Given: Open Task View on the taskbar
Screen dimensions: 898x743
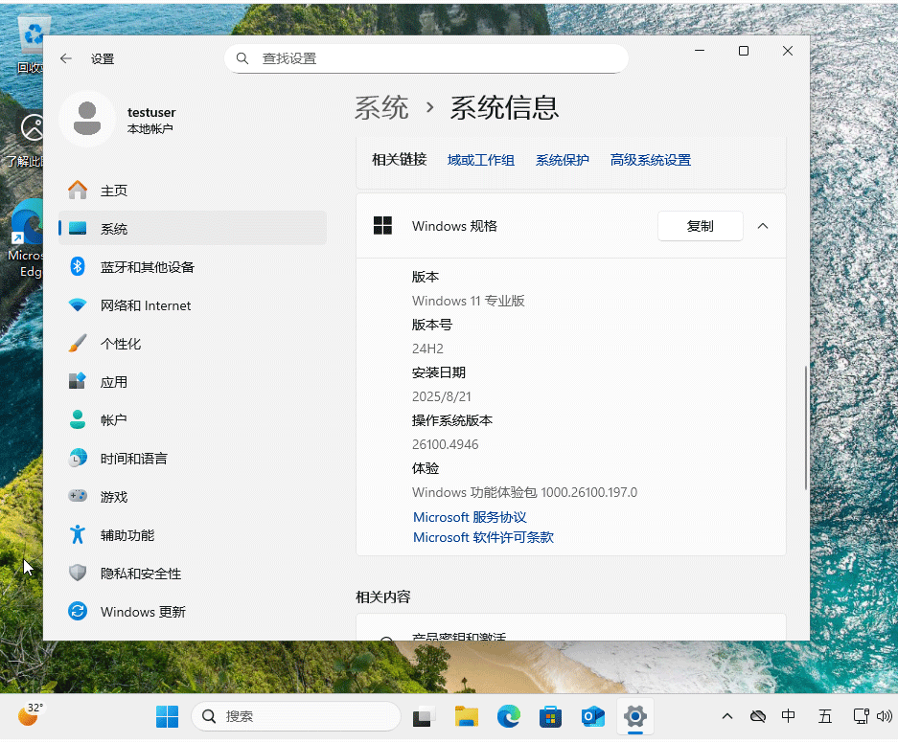Looking at the screenshot, I should click(x=424, y=717).
